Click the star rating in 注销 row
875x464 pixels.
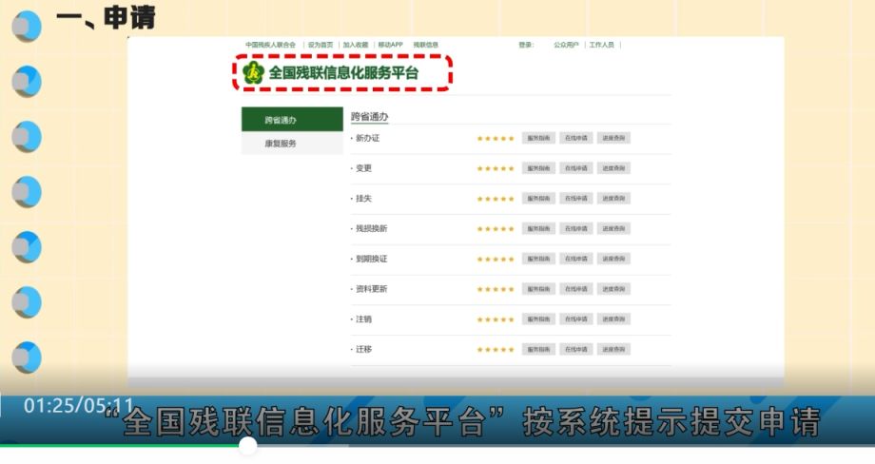pos(496,319)
